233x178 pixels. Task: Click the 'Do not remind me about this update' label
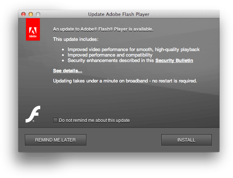coord(94,120)
